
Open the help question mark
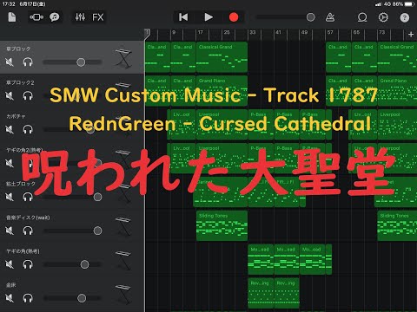[405, 17]
